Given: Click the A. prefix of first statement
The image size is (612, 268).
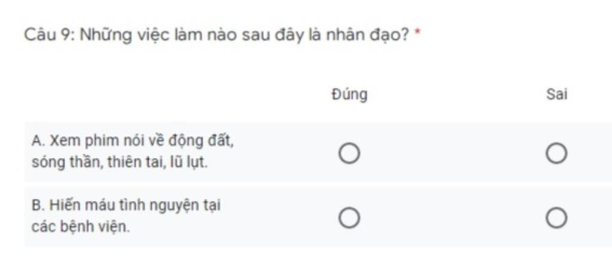Looking at the screenshot, I should pos(39,141).
